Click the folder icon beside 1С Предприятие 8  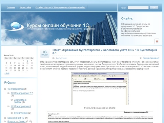[x=9, y=106]
